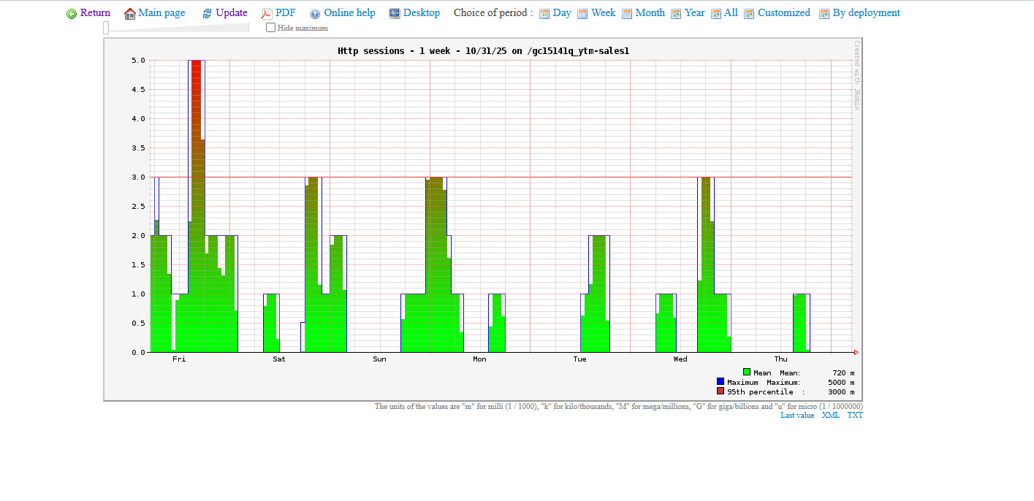Click the PDF document icon
The image size is (1034, 501).
[267, 14]
